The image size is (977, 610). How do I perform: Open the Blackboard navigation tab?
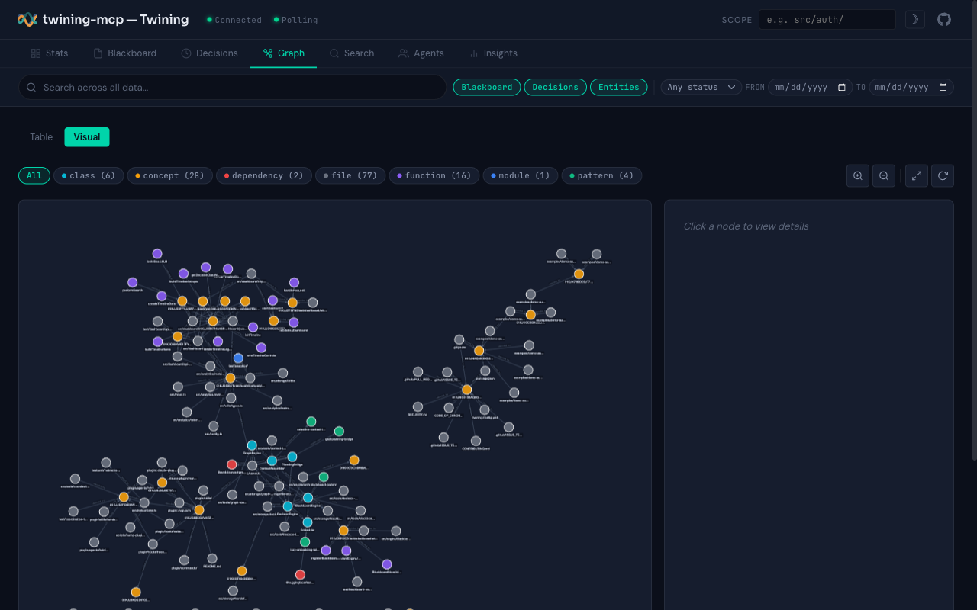124,53
